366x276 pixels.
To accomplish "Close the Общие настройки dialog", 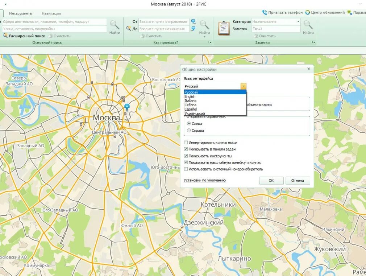I will pyautogui.click(x=309, y=69).
